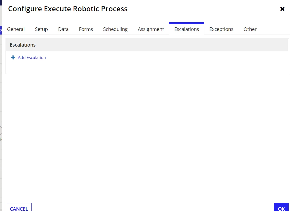Open the Setup tab
The height and width of the screenshot is (211, 290).
pyautogui.click(x=41, y=29)
